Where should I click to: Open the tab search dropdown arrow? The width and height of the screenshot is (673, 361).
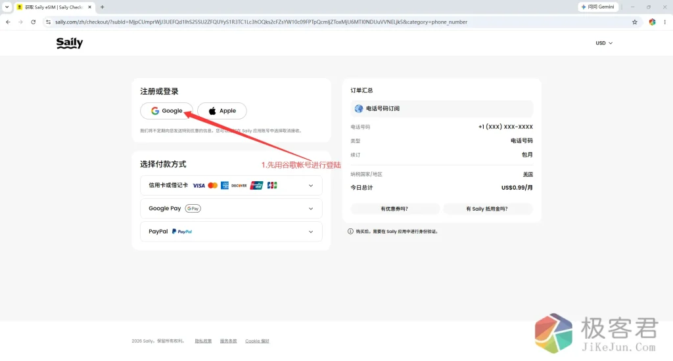7,7
